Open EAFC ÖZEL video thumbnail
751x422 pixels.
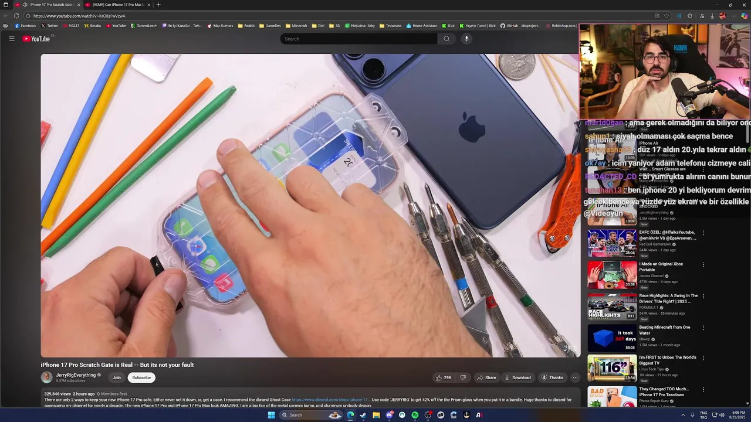tap(612, 243)
